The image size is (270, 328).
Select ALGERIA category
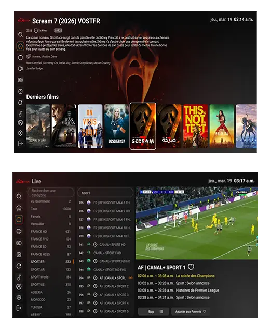(x=51, y=292)
